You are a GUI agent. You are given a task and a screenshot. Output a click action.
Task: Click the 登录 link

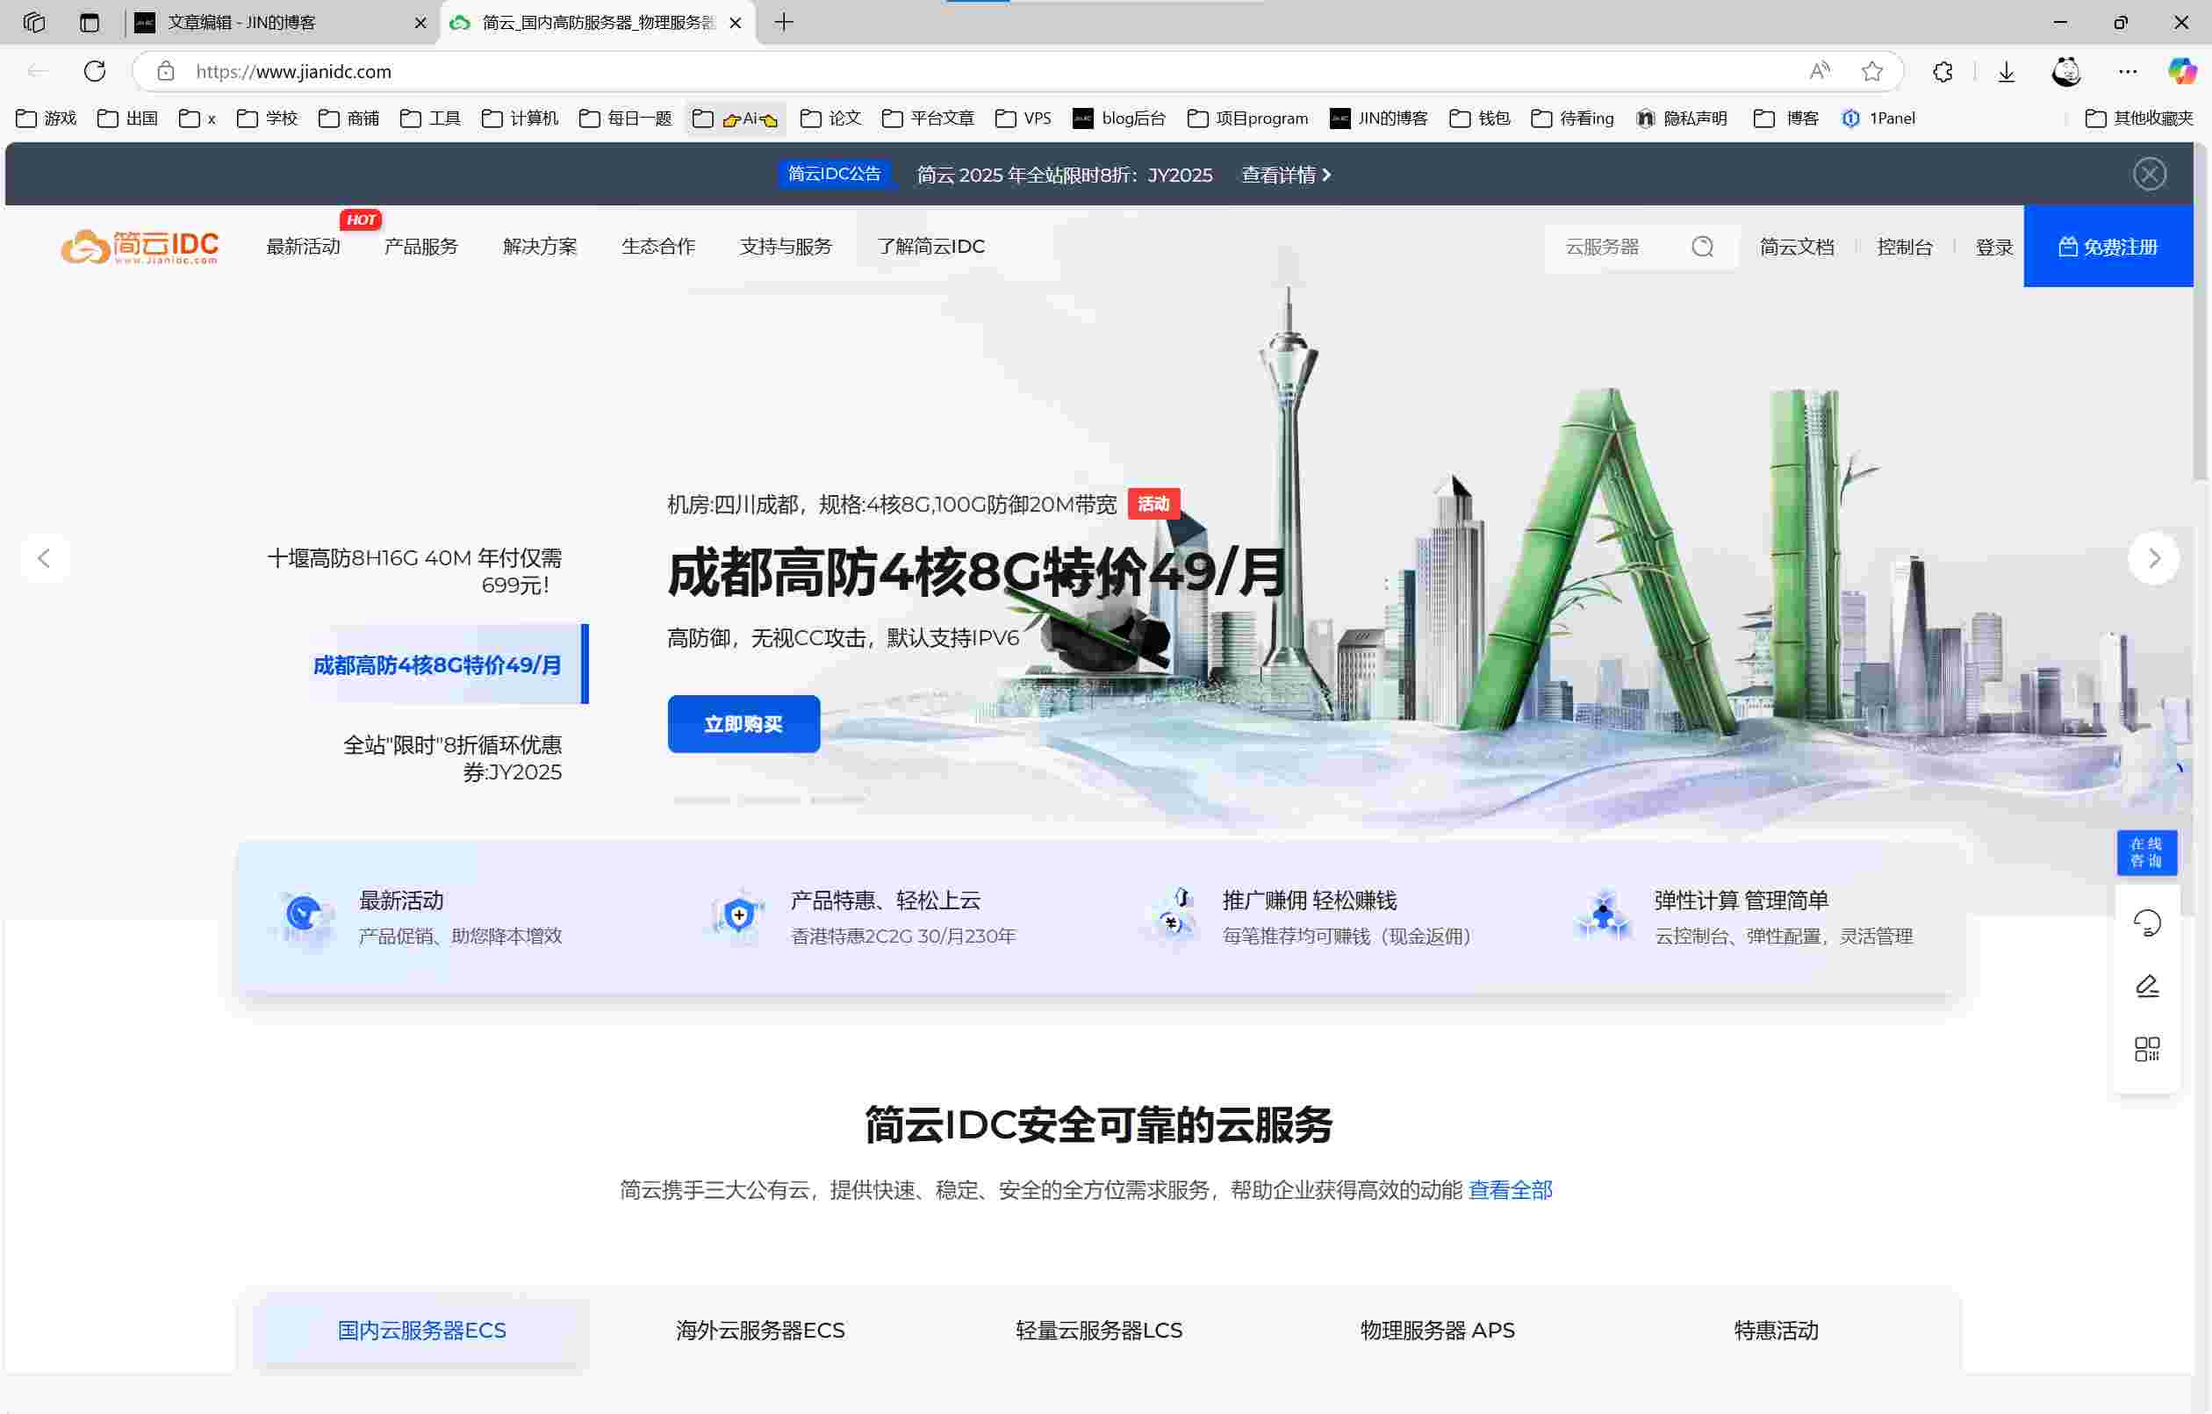point(1993,247)
